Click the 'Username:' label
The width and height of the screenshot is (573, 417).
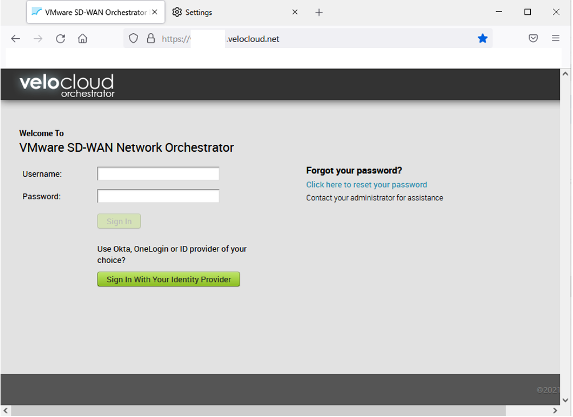click(42, 174)
